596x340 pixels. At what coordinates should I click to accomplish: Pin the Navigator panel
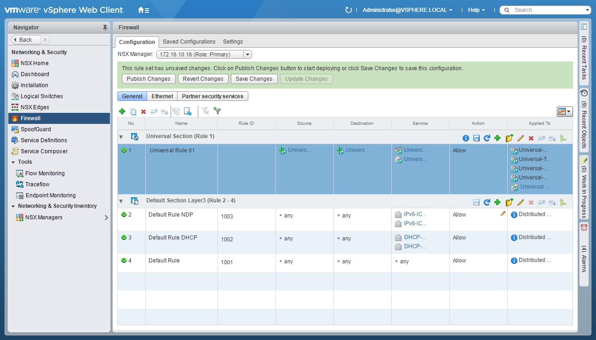(x=105, y=28)
